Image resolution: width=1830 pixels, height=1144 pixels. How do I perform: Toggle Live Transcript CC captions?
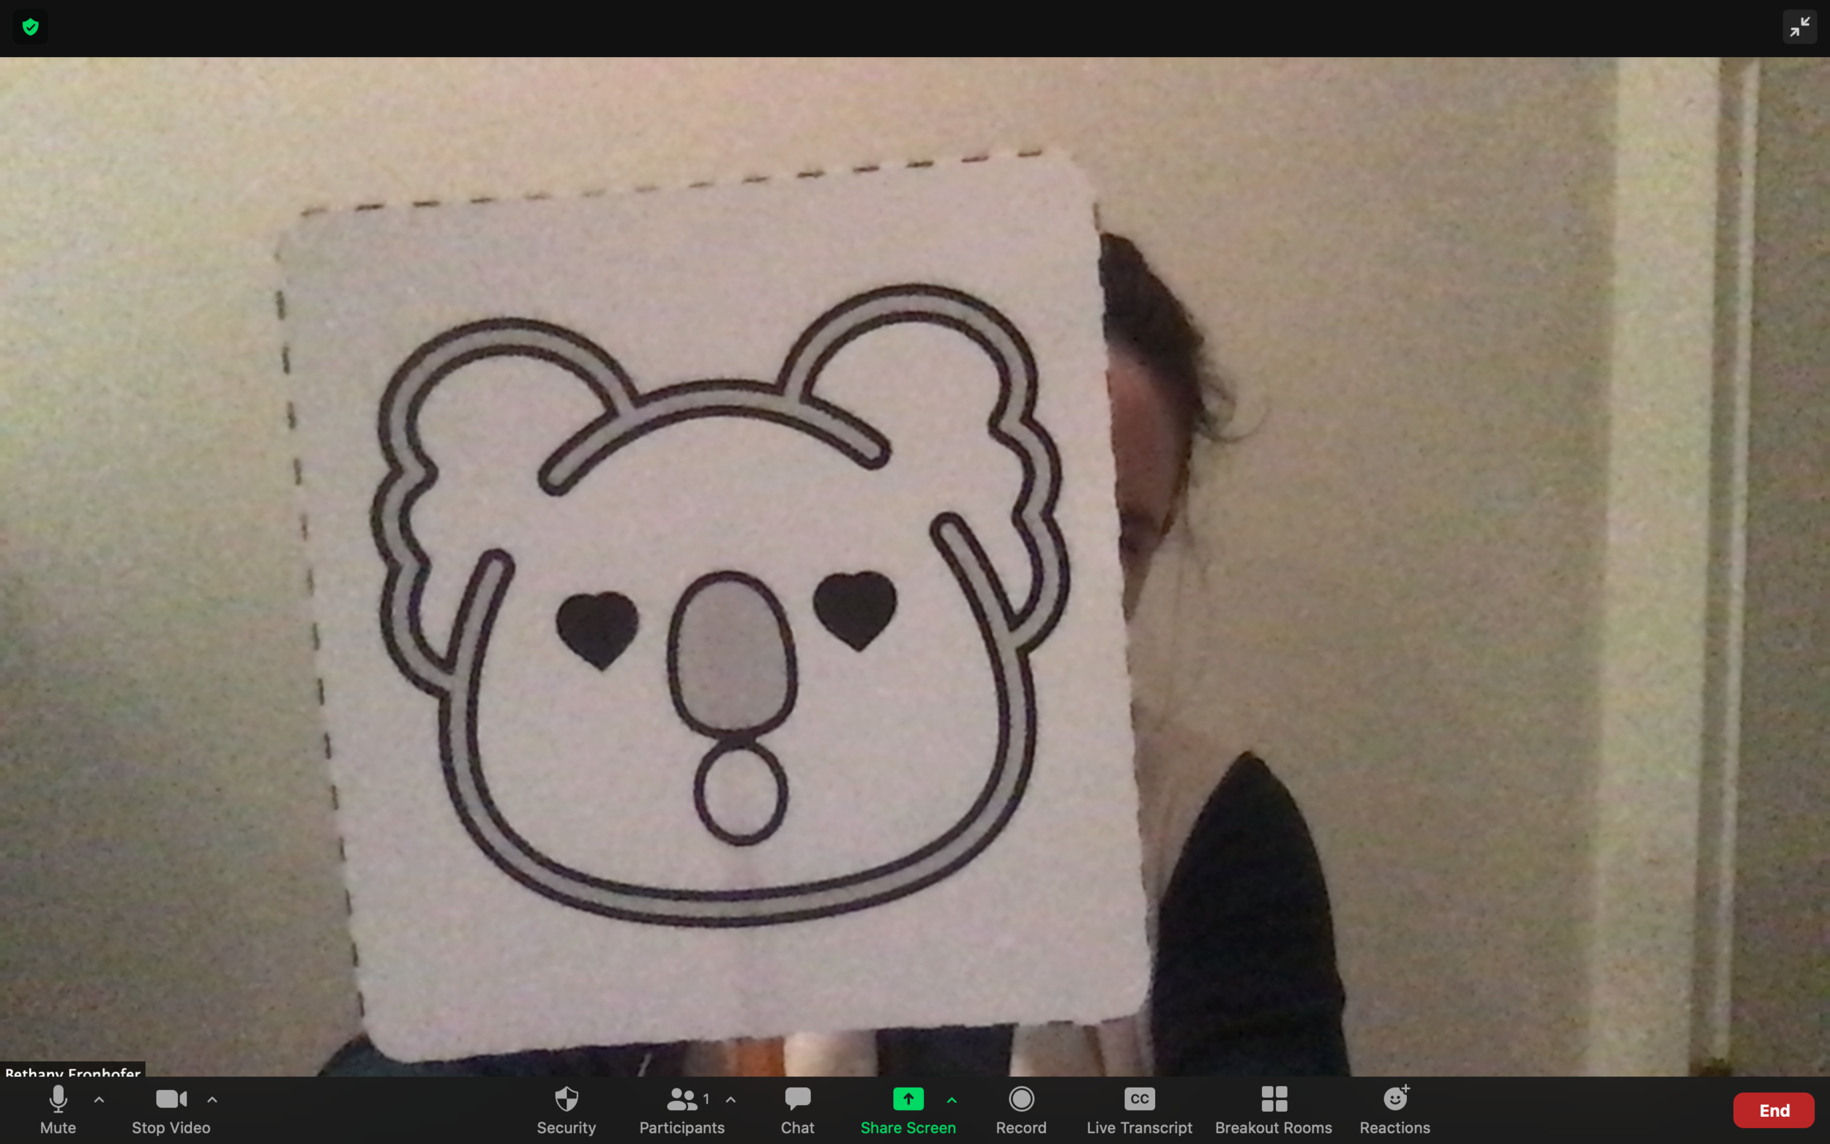[x=1138, y=1099]
